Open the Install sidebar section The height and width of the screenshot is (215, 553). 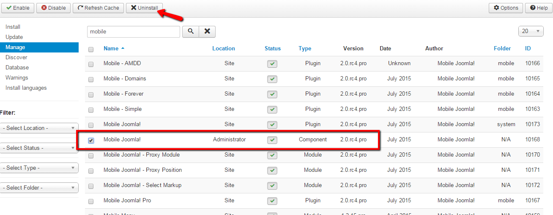click(x=13, y=27)
